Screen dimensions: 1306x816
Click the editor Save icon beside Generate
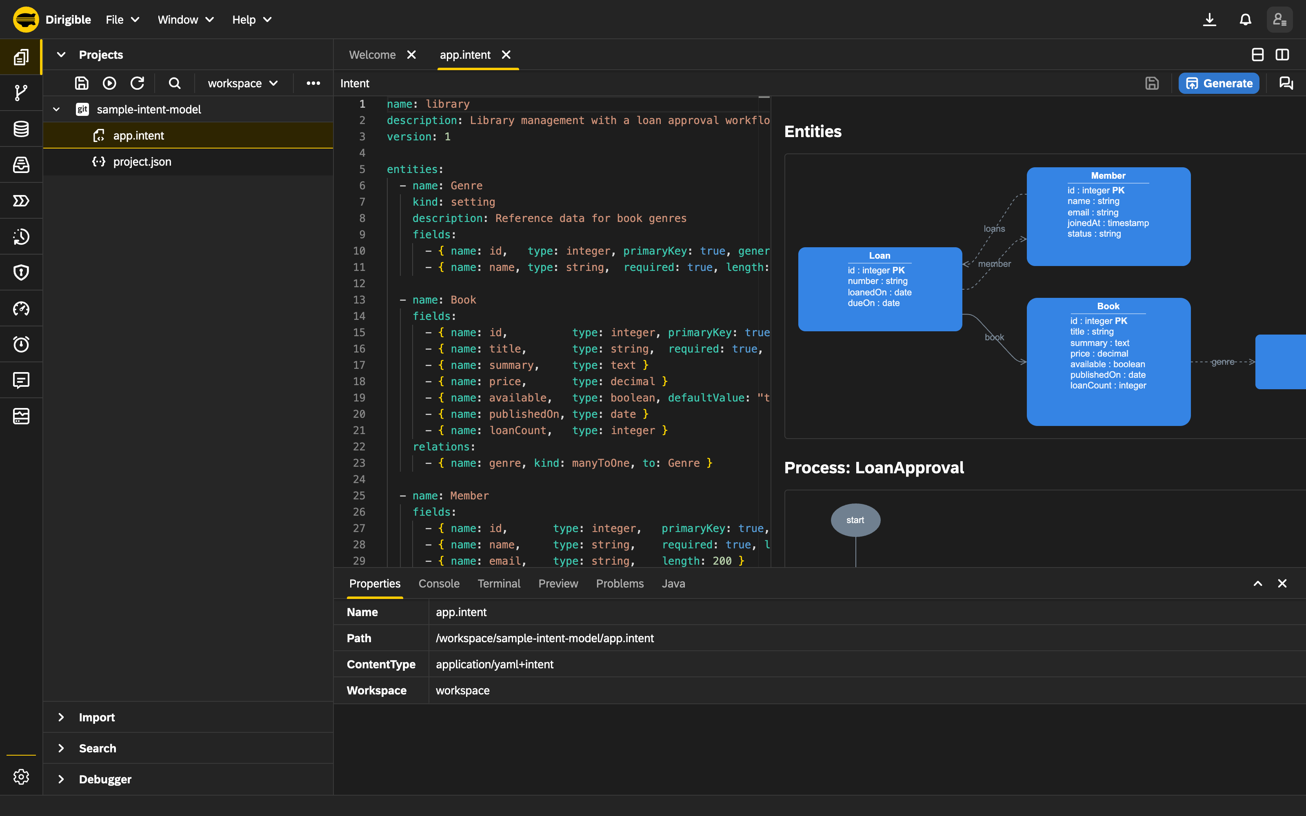[1152, 83]
